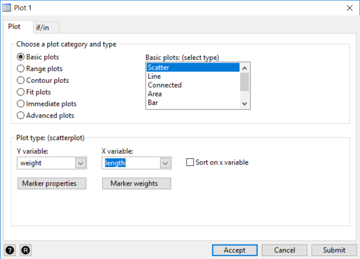Click the reset R icon
This screenshot has width=360, height=259.
point(26,250)
